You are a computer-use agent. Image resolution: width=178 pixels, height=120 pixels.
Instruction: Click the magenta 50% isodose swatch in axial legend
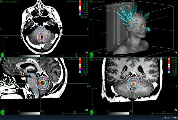tap(80, 11)
